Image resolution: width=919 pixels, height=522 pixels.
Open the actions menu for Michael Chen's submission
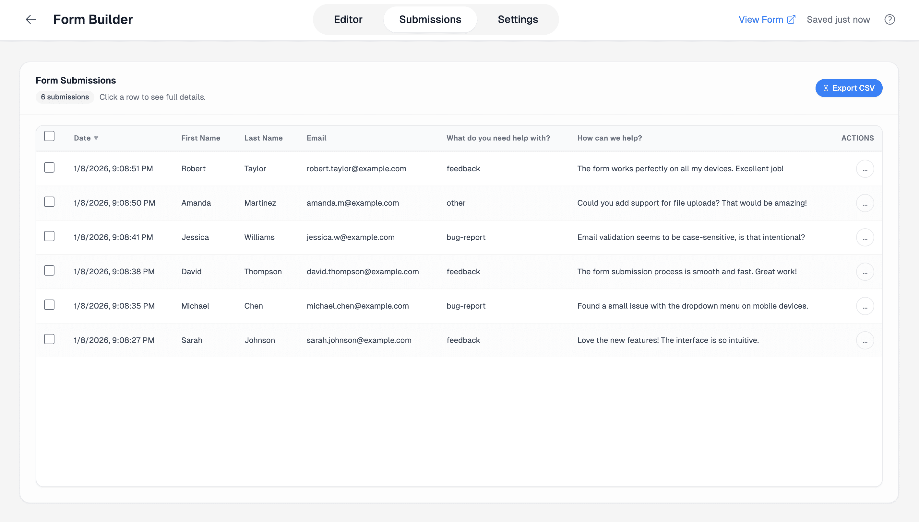[x=865, y=306]
